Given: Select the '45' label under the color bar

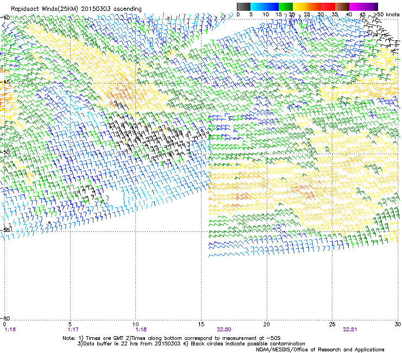Looking at the screenshot, I should pos(362,14).
